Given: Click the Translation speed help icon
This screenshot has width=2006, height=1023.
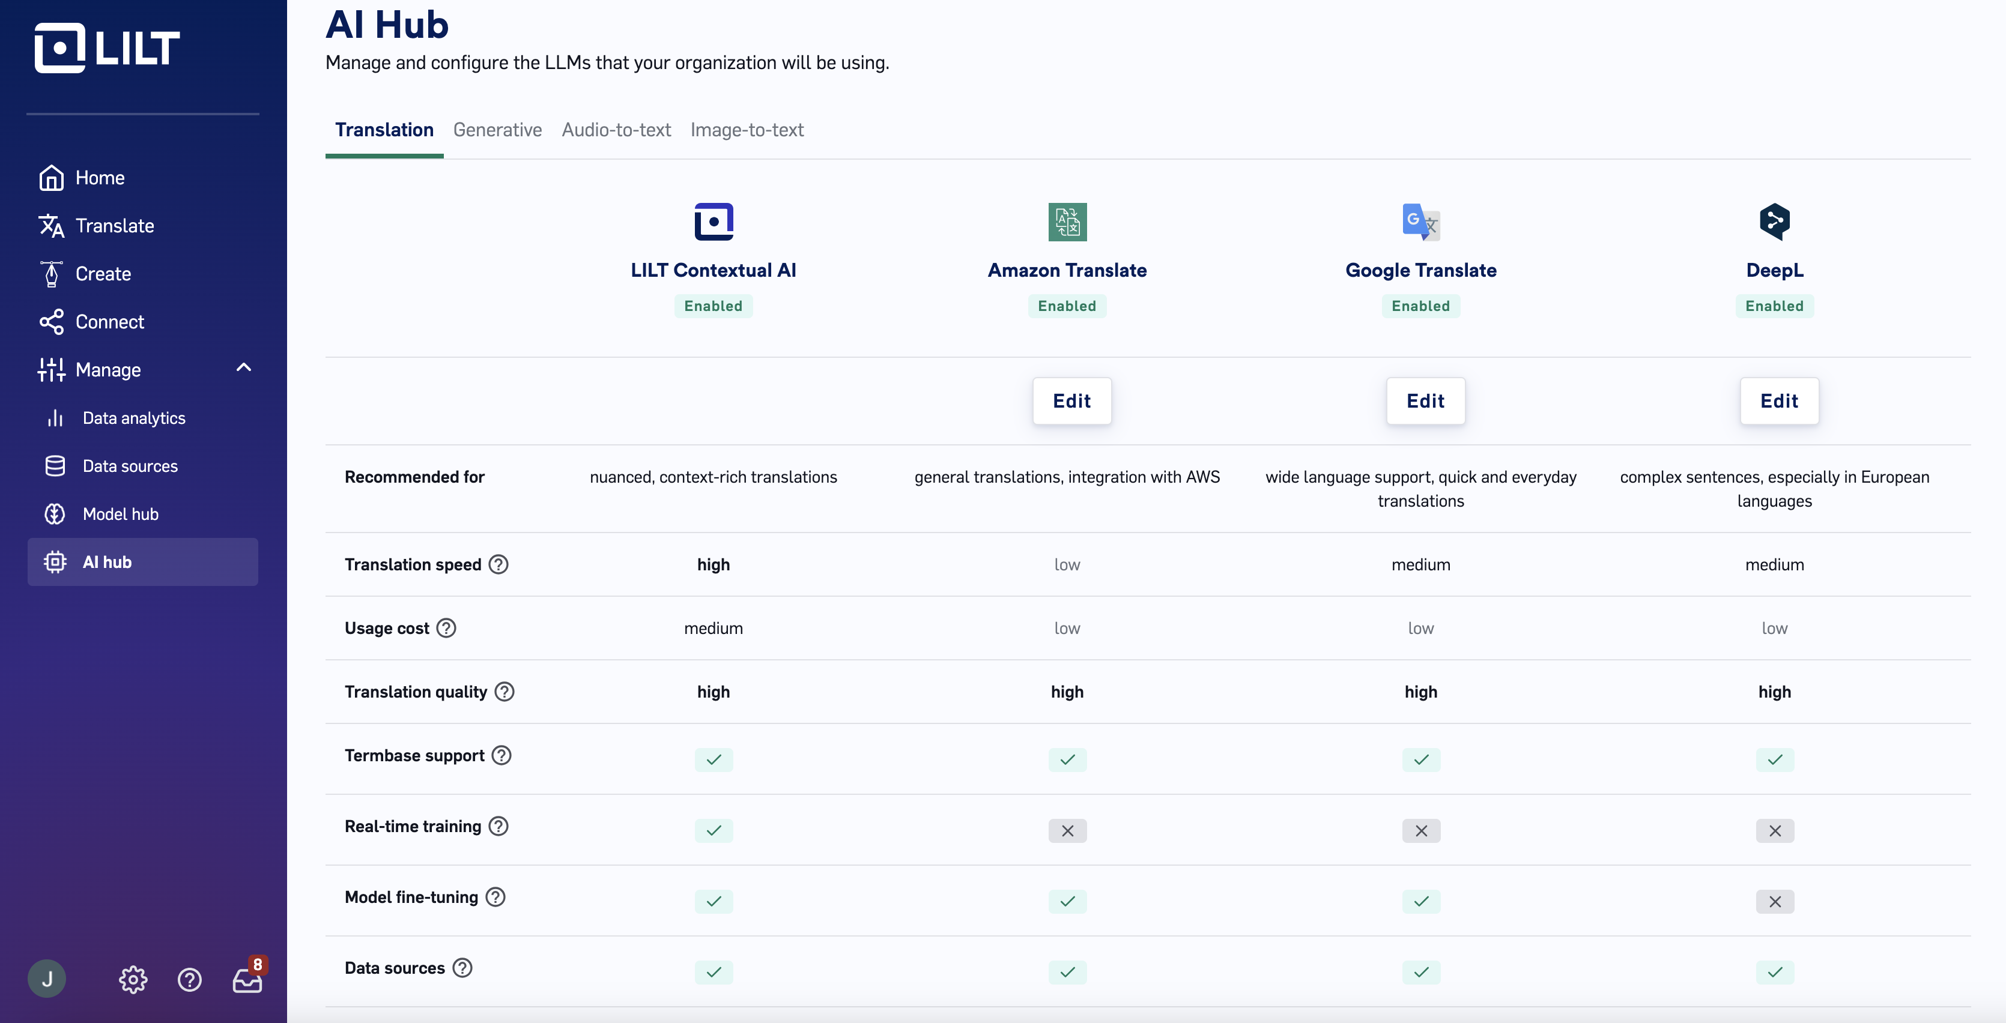Looking at the screenshot, I should (498, 564).
